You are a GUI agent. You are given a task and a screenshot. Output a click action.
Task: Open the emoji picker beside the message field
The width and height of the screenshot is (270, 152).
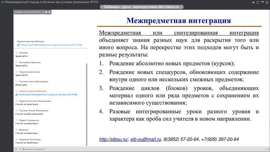[x=20, y=149]
